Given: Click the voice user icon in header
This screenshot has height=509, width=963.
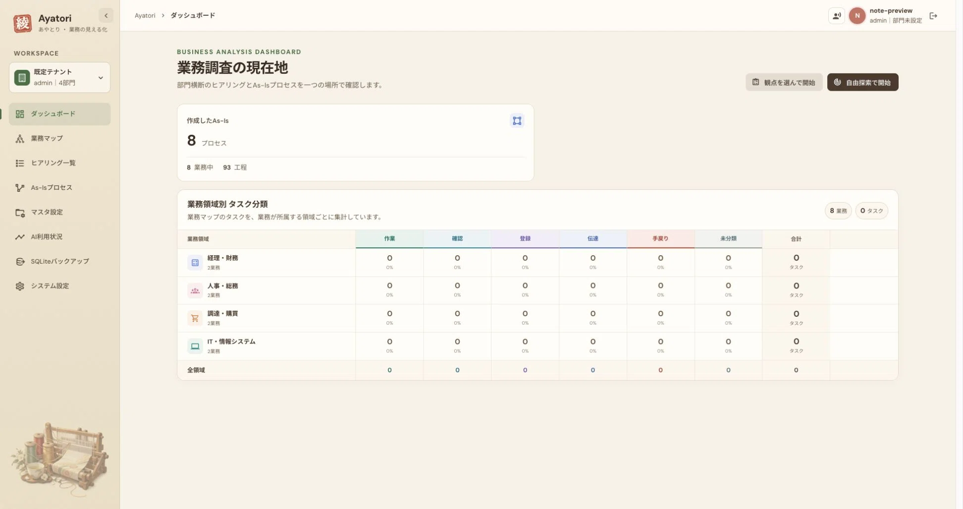Looking at the screenshot, I should [x=836, y=16].
